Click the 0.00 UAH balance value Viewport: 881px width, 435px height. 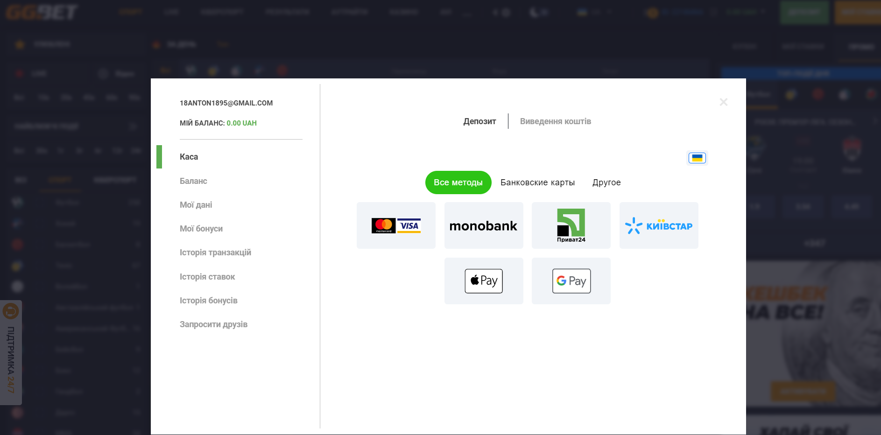click(241, 123)
